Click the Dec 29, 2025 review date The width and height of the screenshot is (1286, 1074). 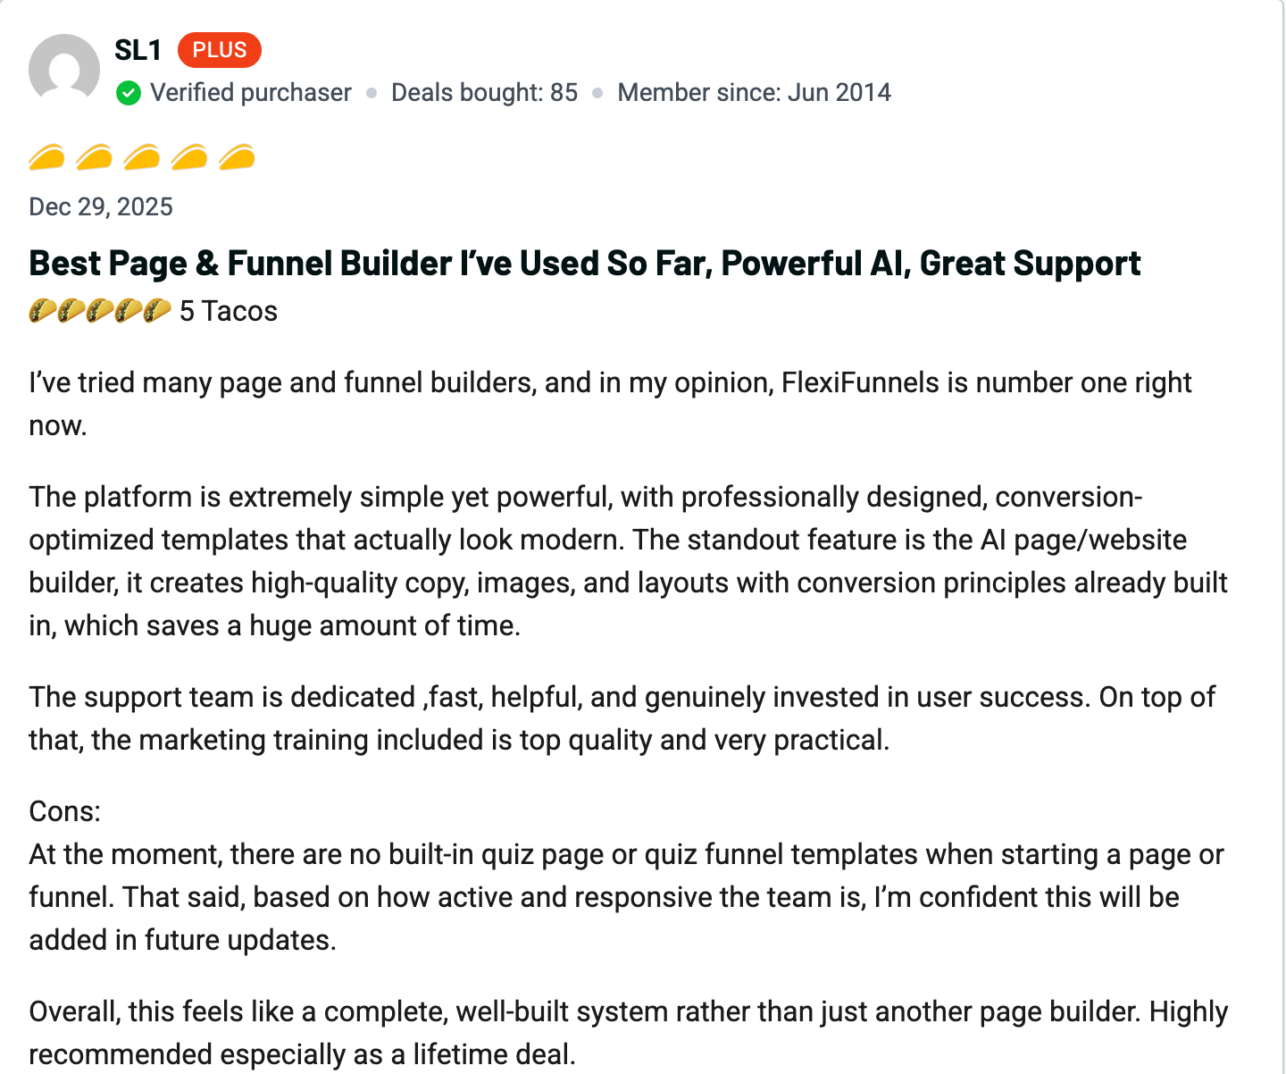pyautogui.click(x=101, y=207)
